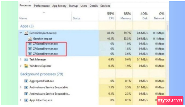Switch to the Performance tab

tap(42, 6)
